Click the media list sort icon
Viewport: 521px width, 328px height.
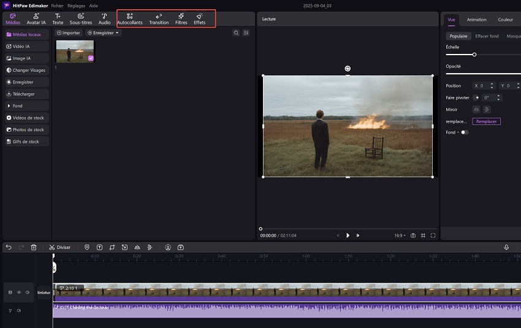coord(246,33)
